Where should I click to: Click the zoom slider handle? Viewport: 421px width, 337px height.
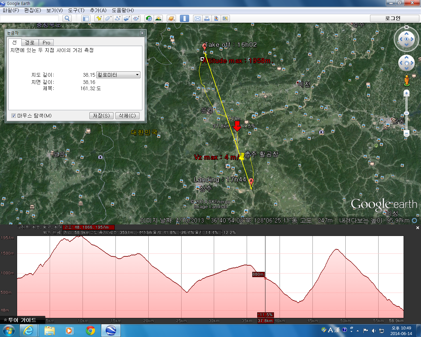click(407, 113)
